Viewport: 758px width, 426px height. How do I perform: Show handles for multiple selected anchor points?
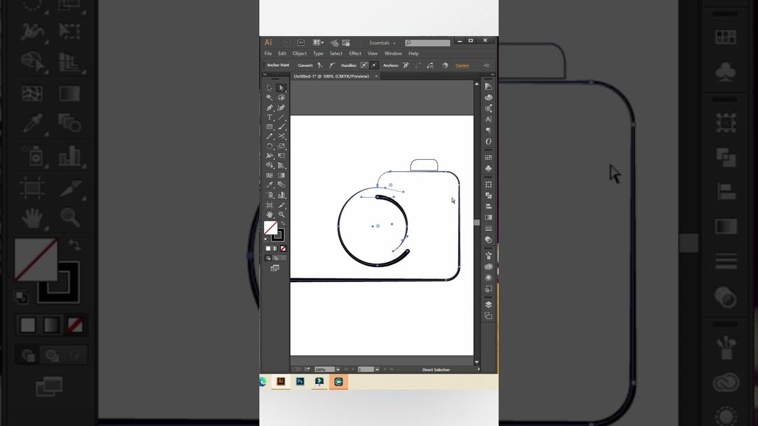tap(364, 65)
